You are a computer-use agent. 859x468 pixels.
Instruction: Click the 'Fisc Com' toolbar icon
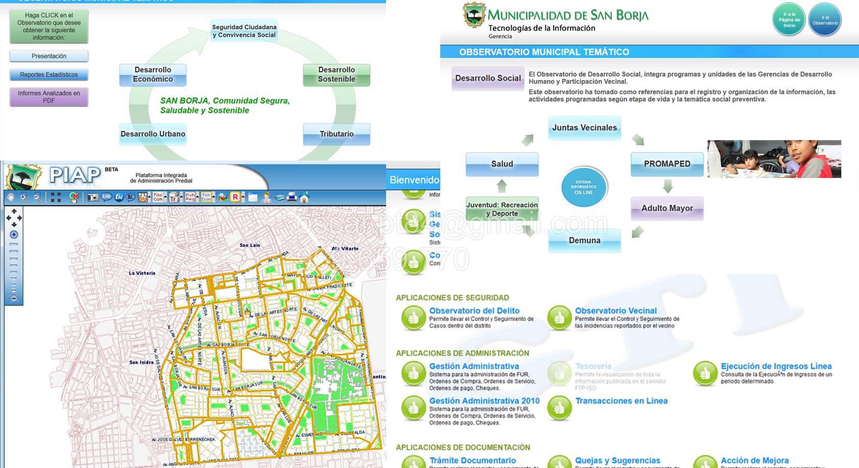pyautogui.click(x=158, y=197)
